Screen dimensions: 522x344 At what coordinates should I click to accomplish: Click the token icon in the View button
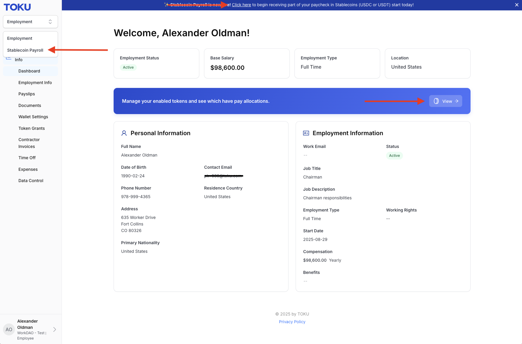(436, 101)
